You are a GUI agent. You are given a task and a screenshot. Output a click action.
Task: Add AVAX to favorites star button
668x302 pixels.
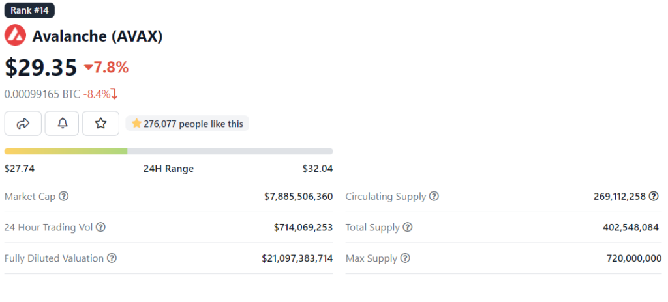coord(100,124)
